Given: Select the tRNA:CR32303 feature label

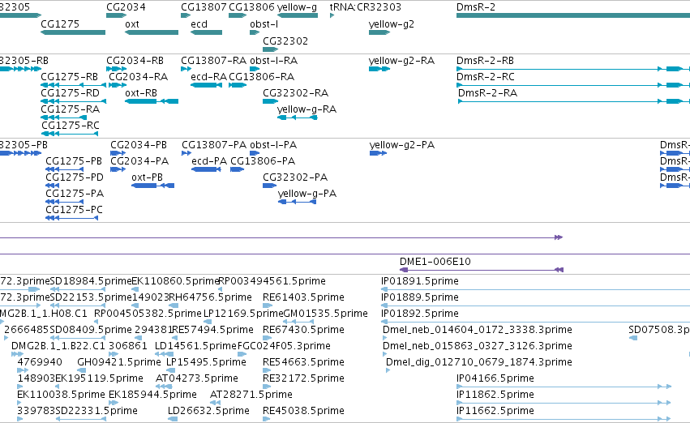Looking at the screenshot, I should point(365,7).
